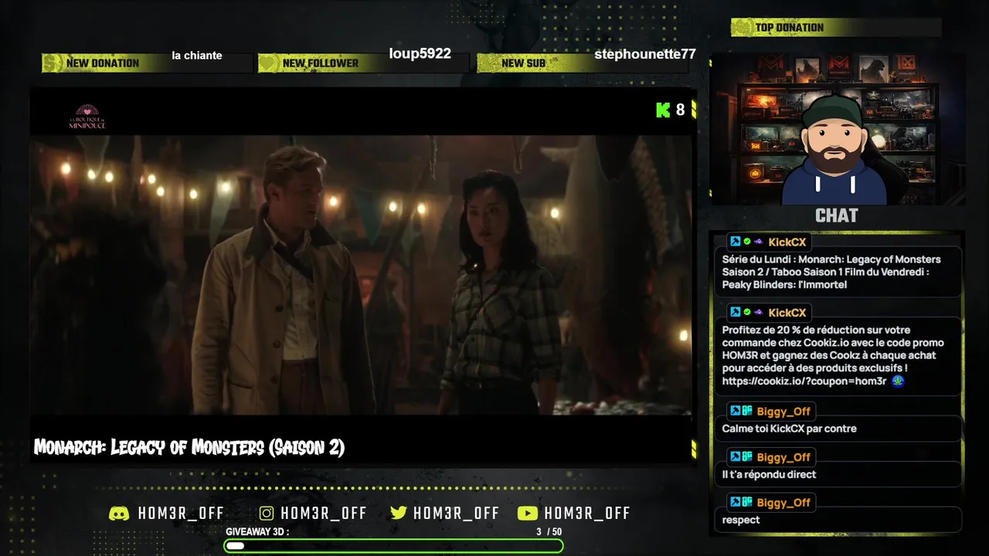
Task: Click Biggy_Off username above Calme toi message
Action: coord(783,412)
